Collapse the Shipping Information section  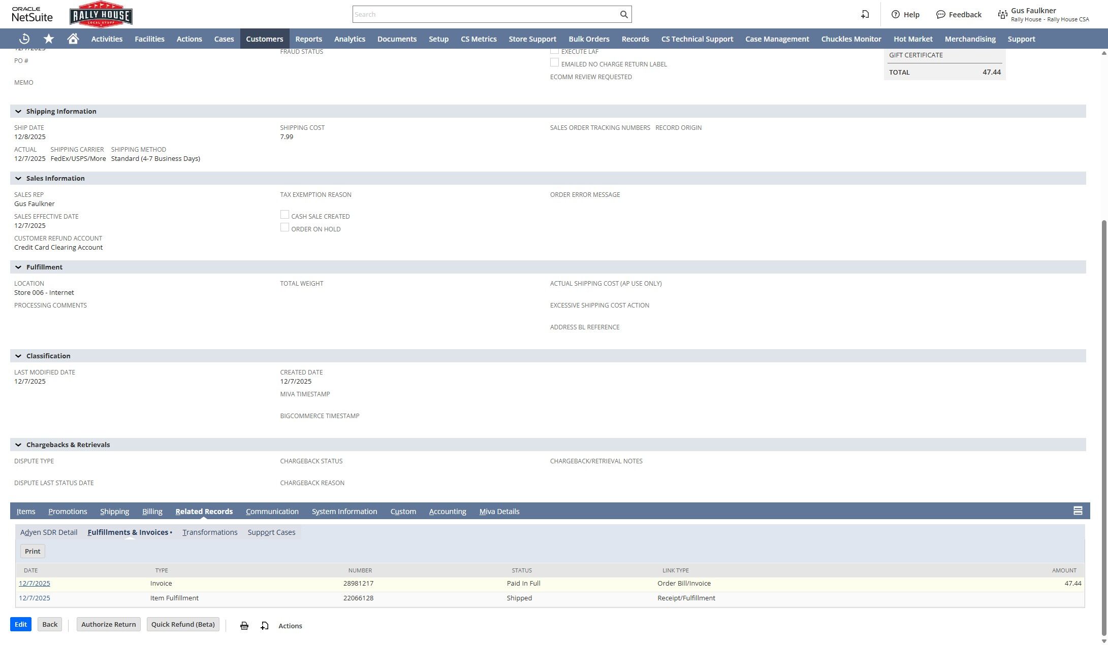[18, 111]
